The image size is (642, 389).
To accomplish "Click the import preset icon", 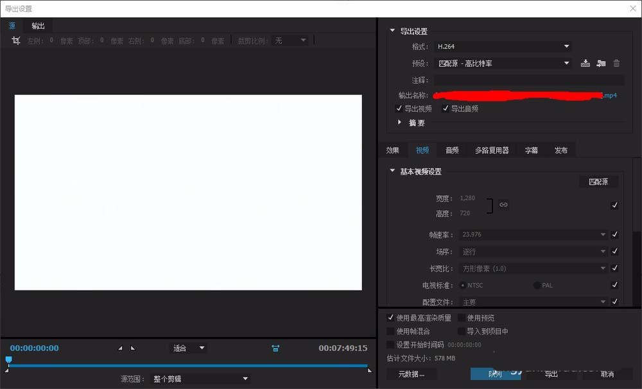I will coord(600,63).
